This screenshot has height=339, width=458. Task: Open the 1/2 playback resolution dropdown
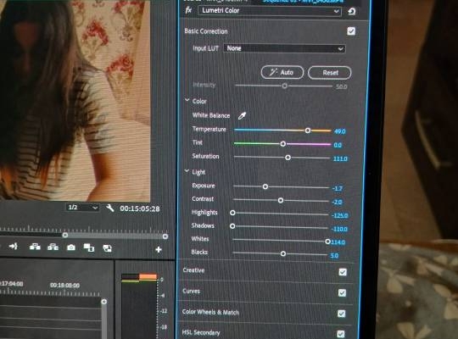pyautogui.click(x=82, y=208)
